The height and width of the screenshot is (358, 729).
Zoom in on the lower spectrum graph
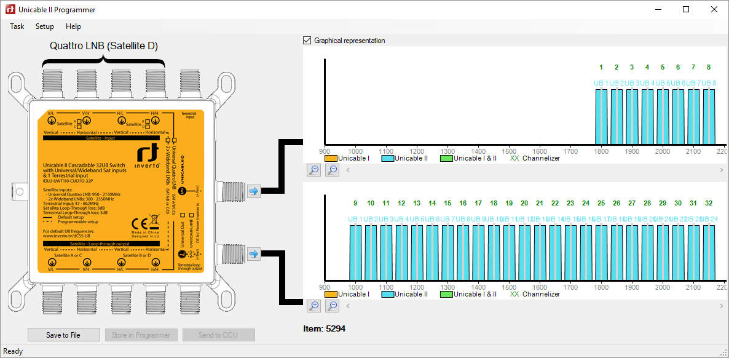point(314,306)
